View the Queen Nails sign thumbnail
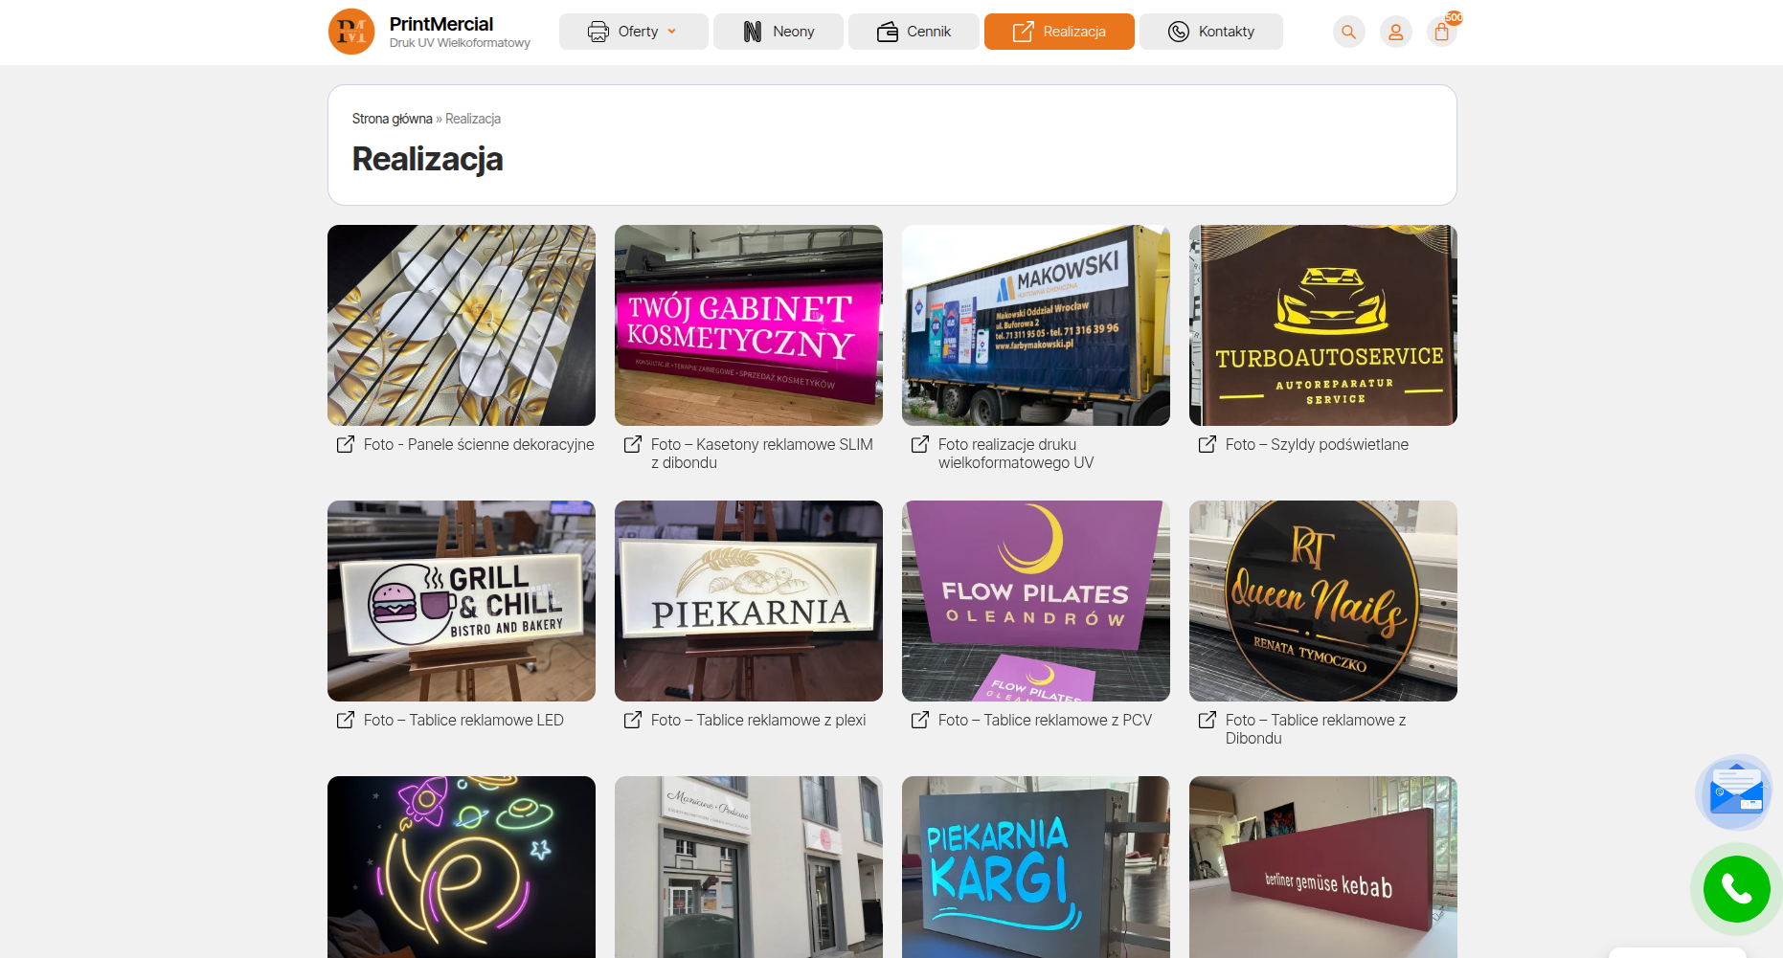The width and height of the screenshot is (1783, 958). tap(1323, 601)
